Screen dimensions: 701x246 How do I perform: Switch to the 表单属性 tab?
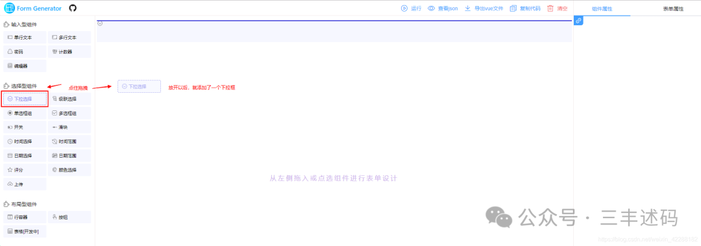(x=673, y=8)
